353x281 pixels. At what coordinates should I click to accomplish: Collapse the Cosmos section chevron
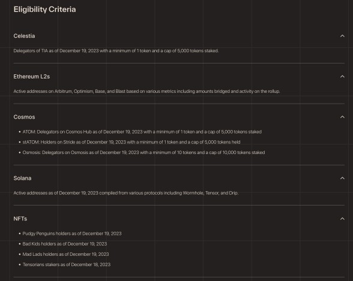[x=342, y=117]
